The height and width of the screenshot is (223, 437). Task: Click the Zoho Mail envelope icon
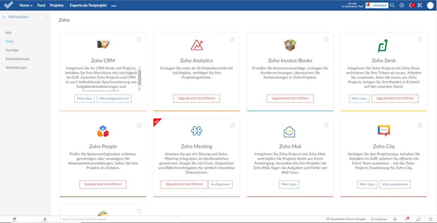pos(290,132)
